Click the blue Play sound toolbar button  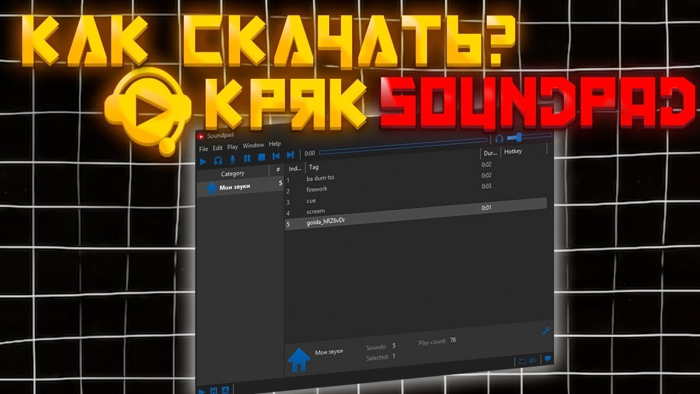click(203, 161)
